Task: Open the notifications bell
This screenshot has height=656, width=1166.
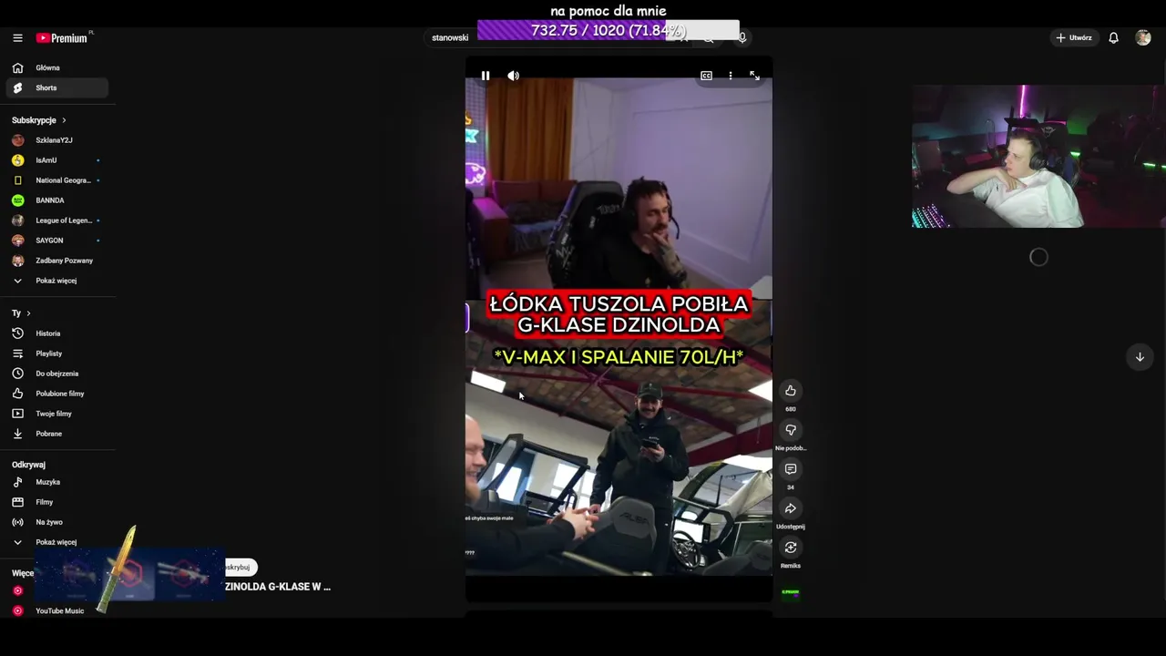Action: 1113,37
